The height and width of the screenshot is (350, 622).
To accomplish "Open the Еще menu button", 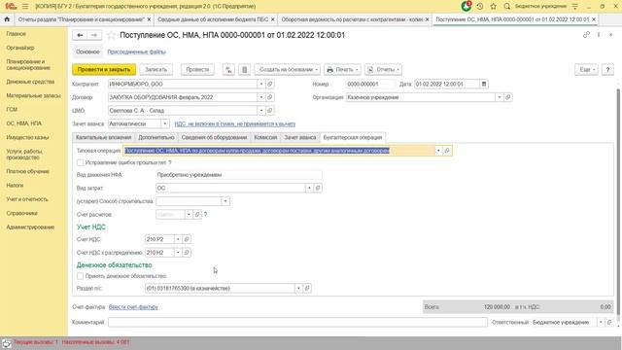I will click(586, 69).
